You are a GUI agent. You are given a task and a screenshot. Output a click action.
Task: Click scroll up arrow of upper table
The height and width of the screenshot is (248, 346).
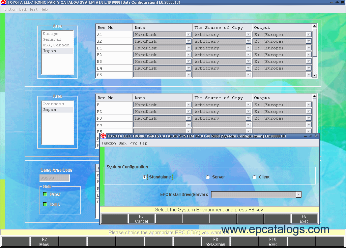click(315, 26)
